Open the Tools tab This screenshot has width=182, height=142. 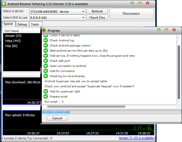35,24
